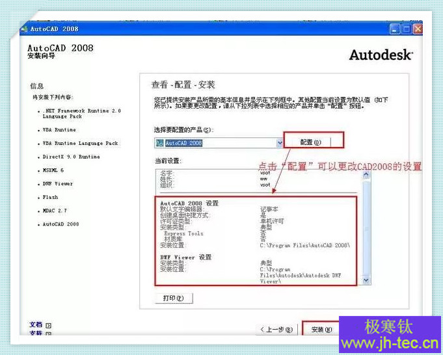Close the AutoCAD 2008 installer window
443x355 pixels.
[x=418, y=29]
